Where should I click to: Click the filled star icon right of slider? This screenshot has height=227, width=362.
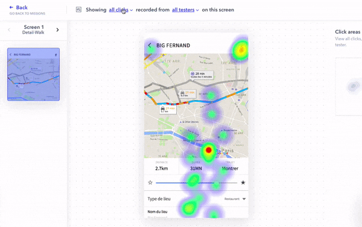pos(243,182)
